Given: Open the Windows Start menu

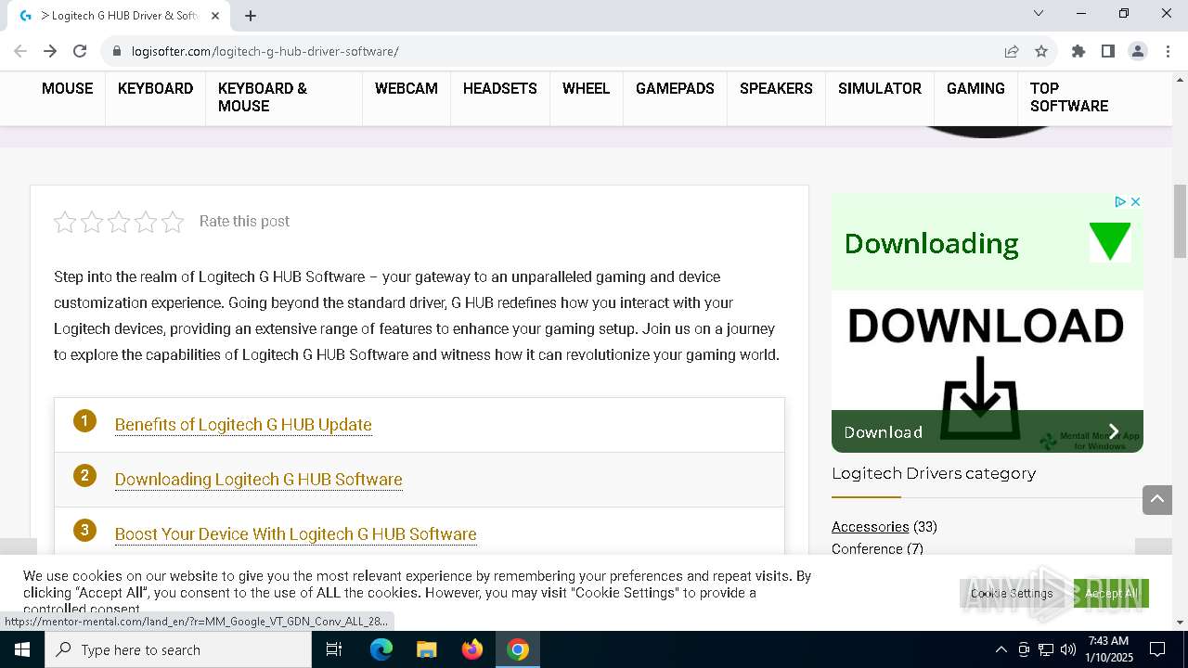Looking at the screenshot, I should pyautogui.click(x=22, y=649).
